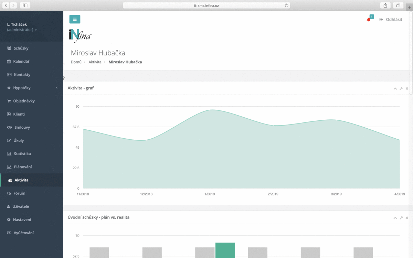Expand the Hypotéky submenu arrow
This screenshot has height=258, width=413.
point(56,88)
